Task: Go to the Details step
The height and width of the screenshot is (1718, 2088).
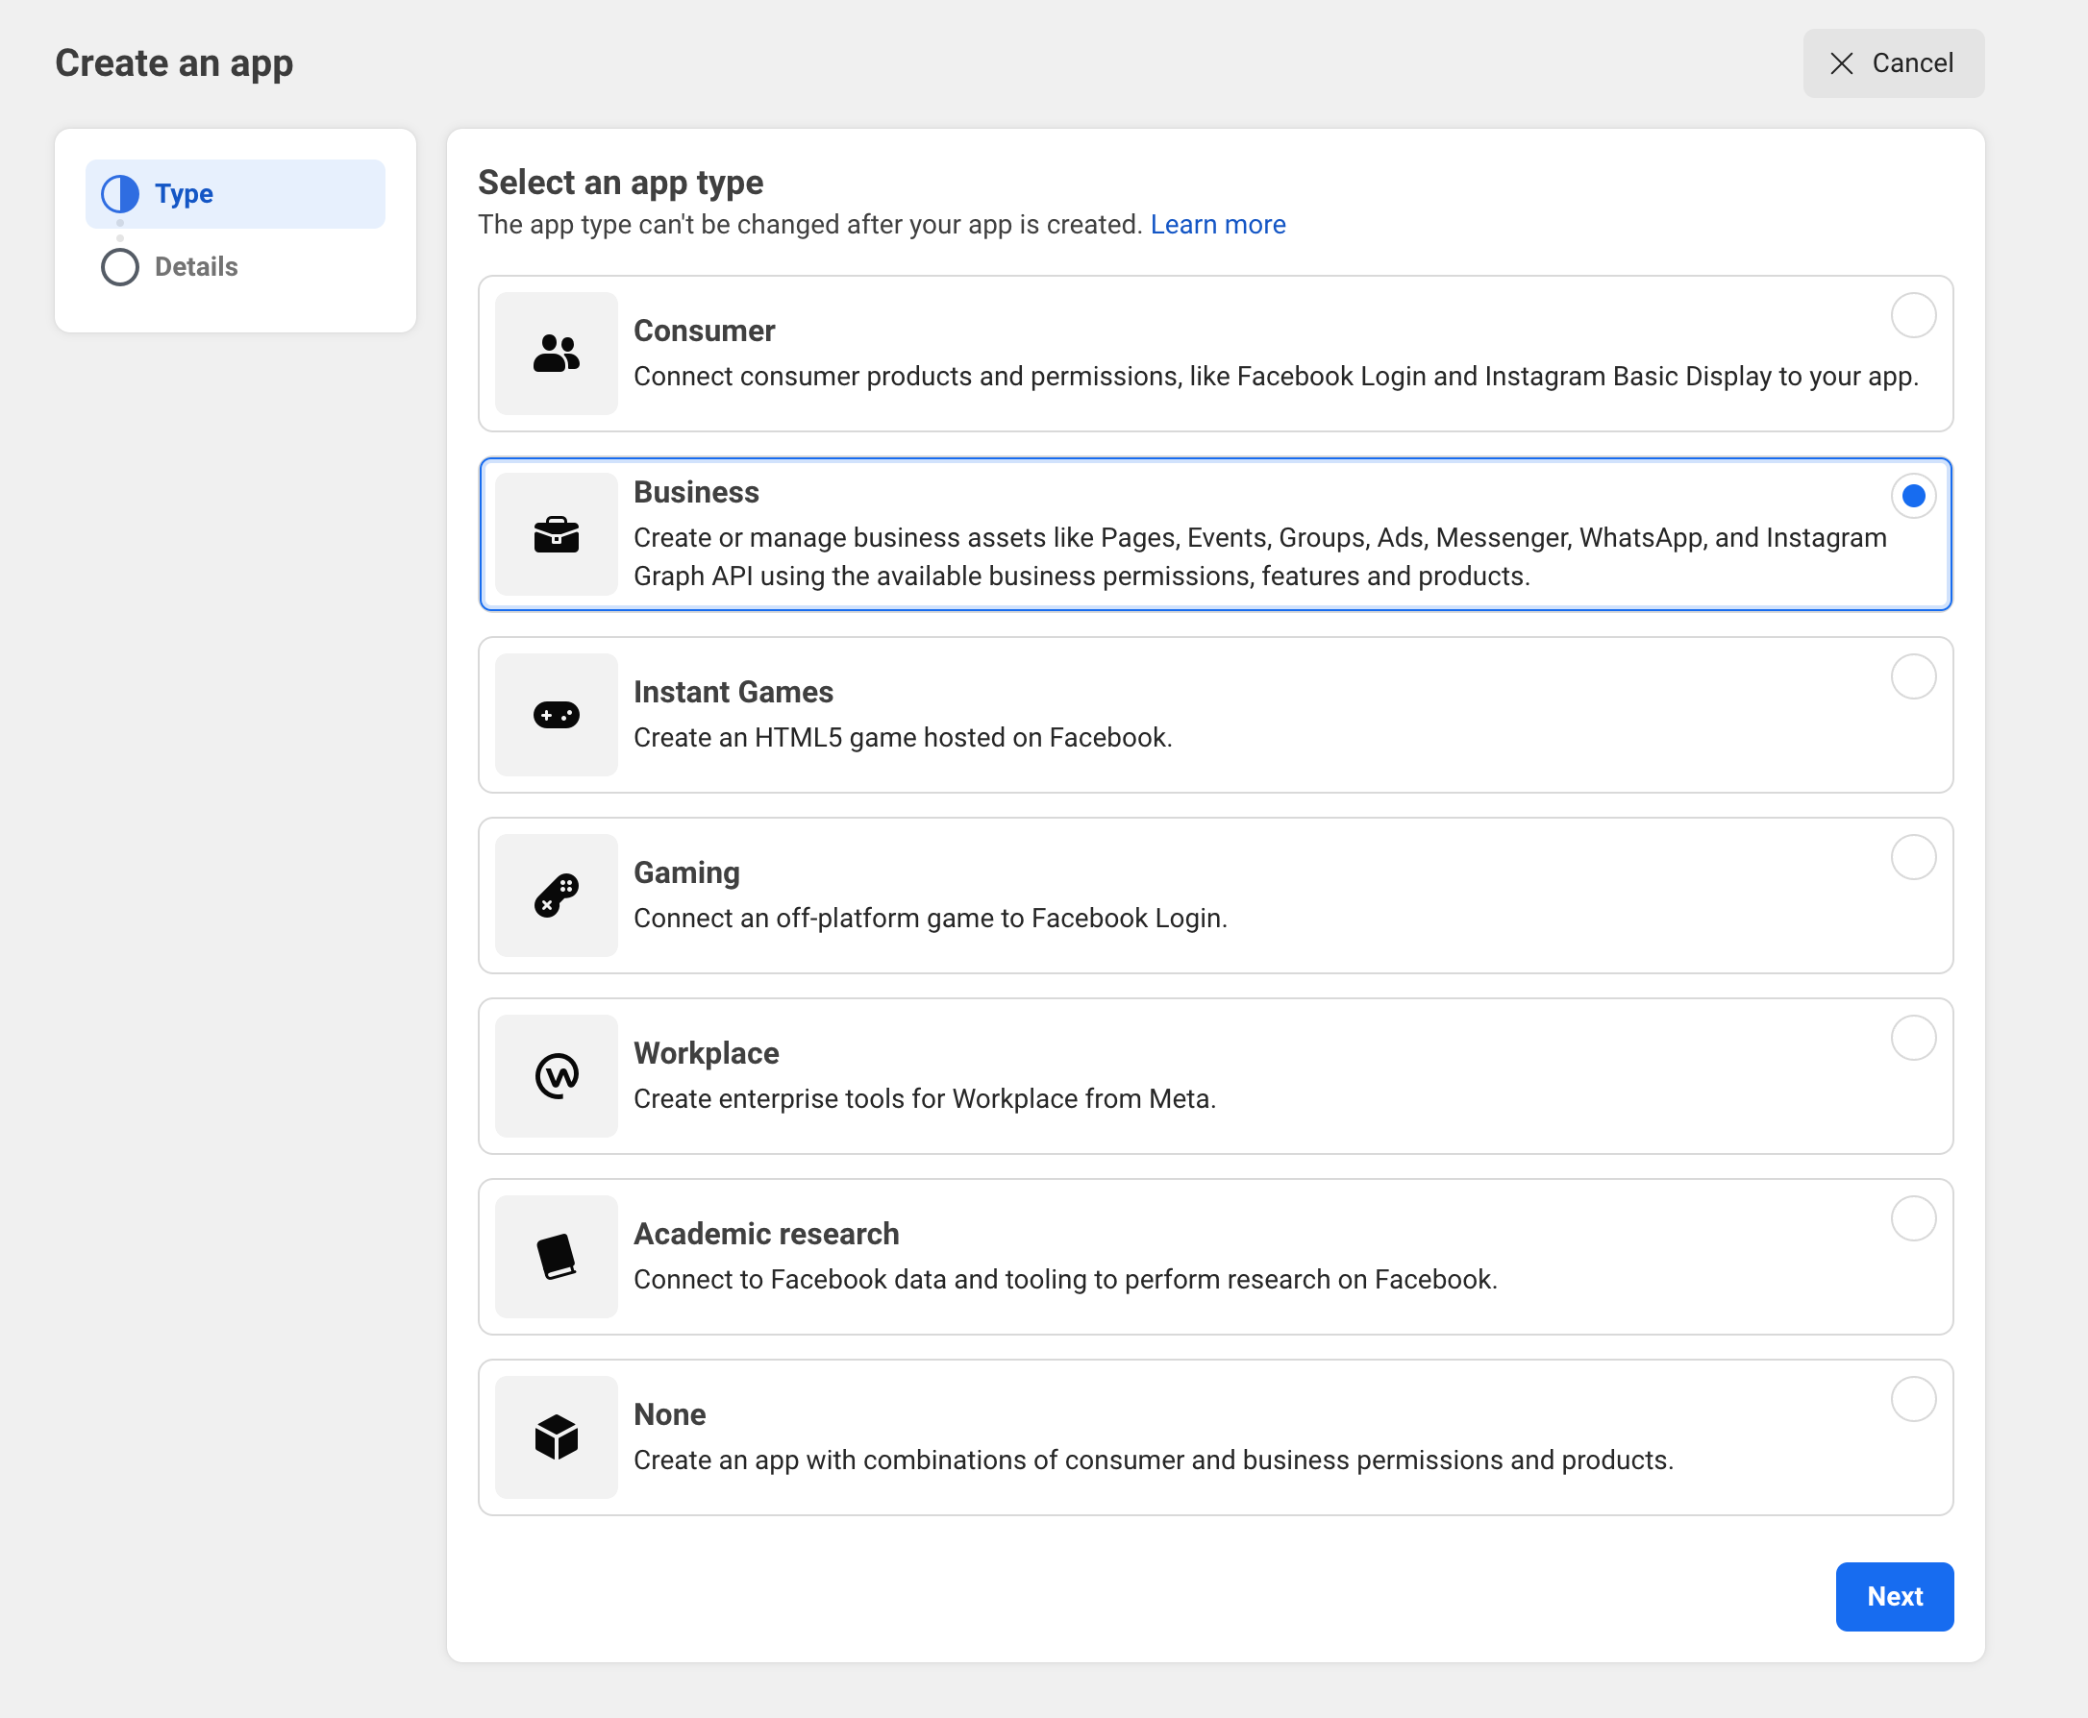Action: coord(196,267)
